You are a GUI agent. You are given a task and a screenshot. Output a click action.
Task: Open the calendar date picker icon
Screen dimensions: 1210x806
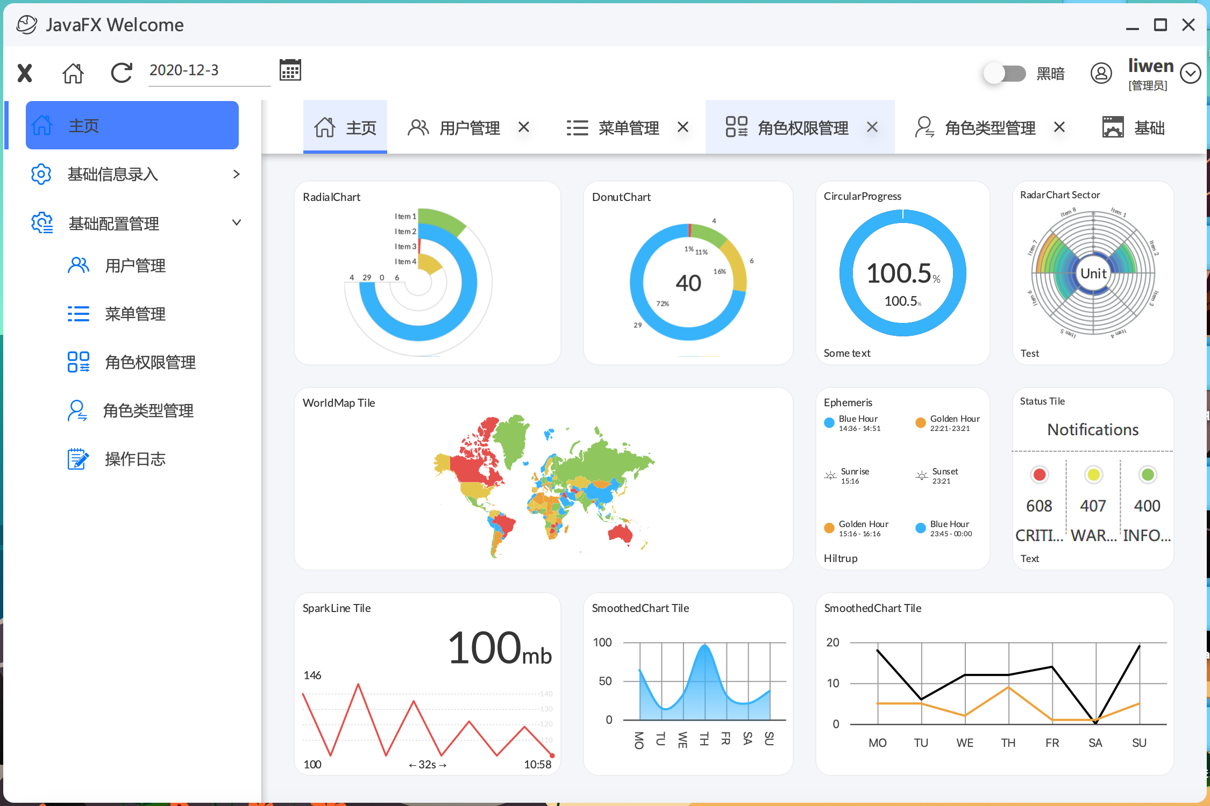pyautogui.click(x=290, y=70)
